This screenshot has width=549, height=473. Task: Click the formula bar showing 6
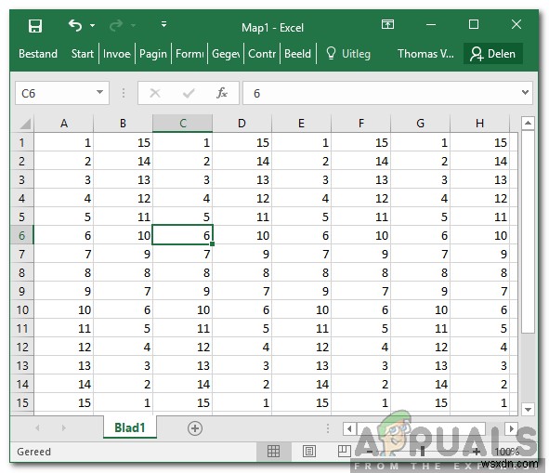click(x=381, y=93)
